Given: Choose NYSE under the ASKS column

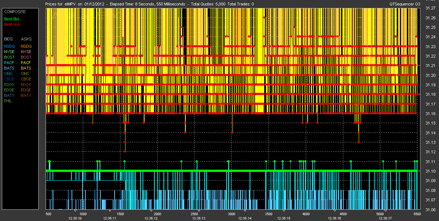Looking at the screenshot, I should (26, 52).
